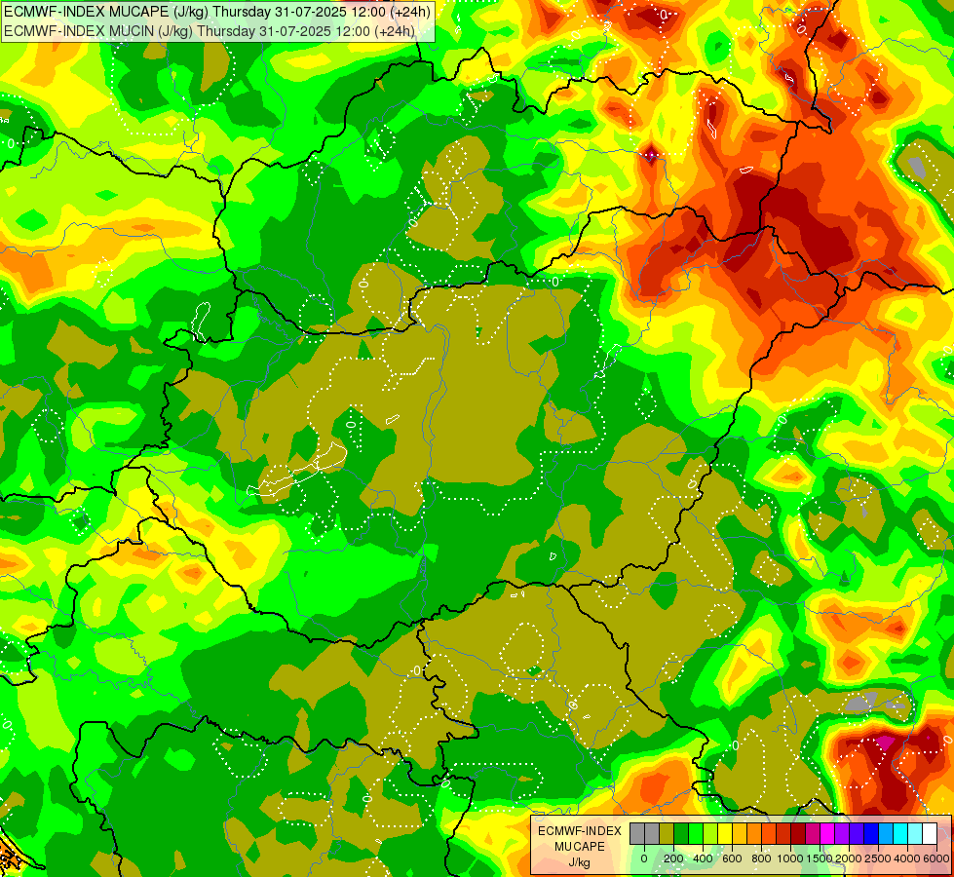Image resolution: width=954 pixels, height=877 pixels.
Task: Choose the purple legend swatch
Action: click(x=842, y=833)
